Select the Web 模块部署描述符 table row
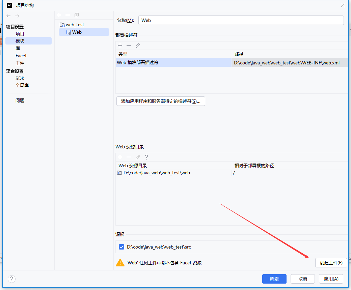 point(173,63)
